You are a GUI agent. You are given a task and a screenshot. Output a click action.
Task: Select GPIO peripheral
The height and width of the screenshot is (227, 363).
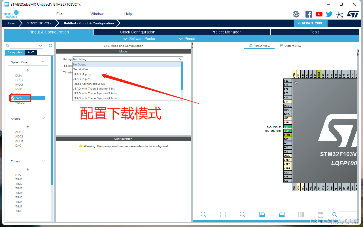coord(19,80)
